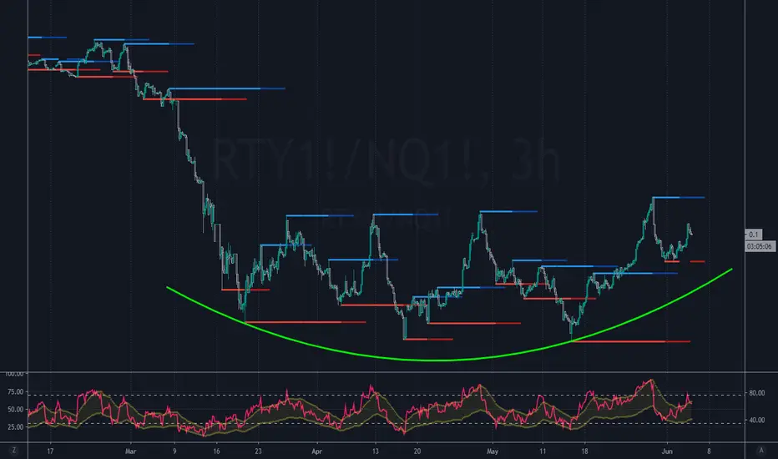Click the 03:05:06 bar countdown label
Screen dimensions: 778x459
point(759,246)
